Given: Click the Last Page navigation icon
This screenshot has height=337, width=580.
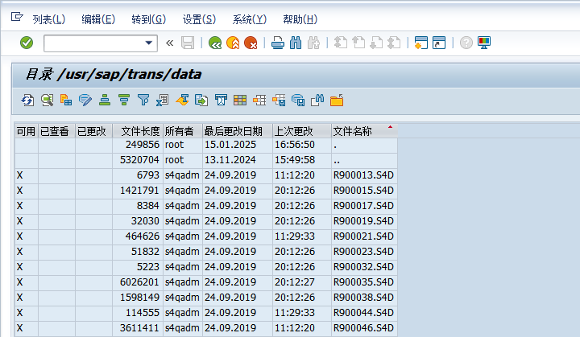Looking at the screenshot, I should coord(394,43).
